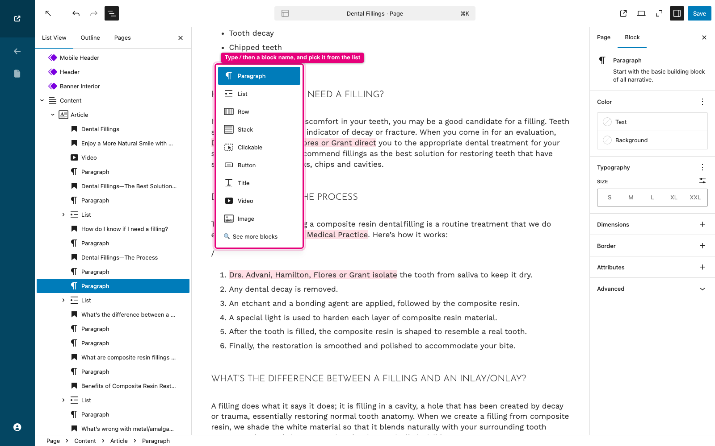
Task: Collapse the Content block in list view
Action: click(42, 100)
